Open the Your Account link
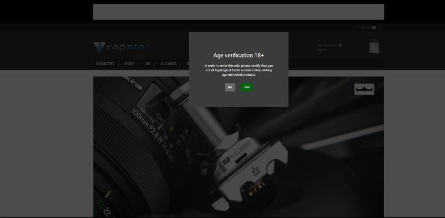This screenshot has height=218, width=445. [x=326, y=45]
